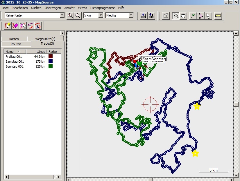240x181 pixels.
Task: Click the receive from device icon
Action: 151,16
